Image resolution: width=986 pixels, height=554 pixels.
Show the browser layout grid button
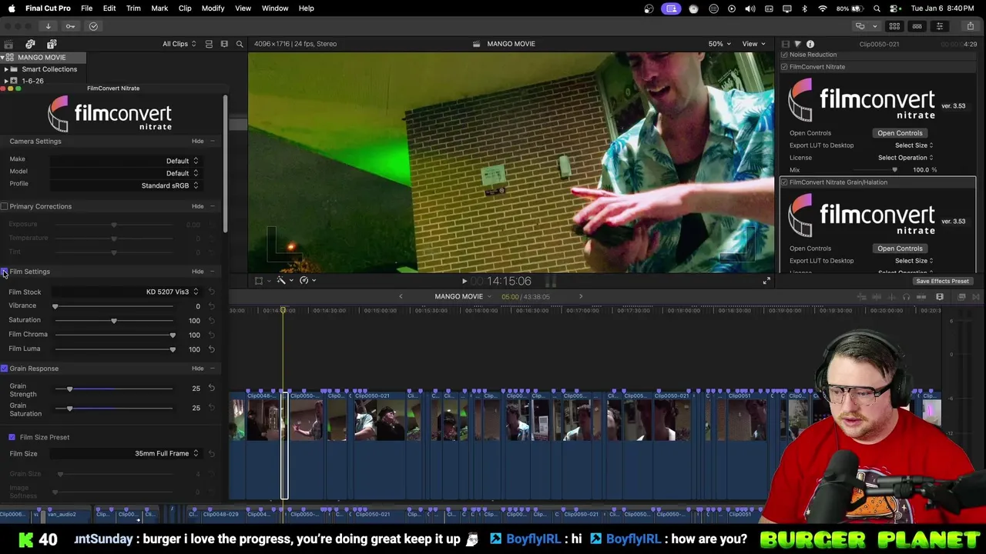coord(894,26)
